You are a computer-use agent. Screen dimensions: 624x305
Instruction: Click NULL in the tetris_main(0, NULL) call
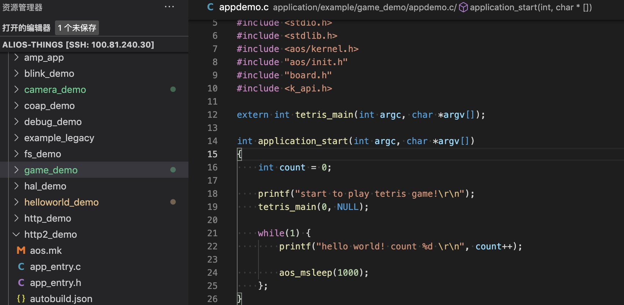click(348, 207)
